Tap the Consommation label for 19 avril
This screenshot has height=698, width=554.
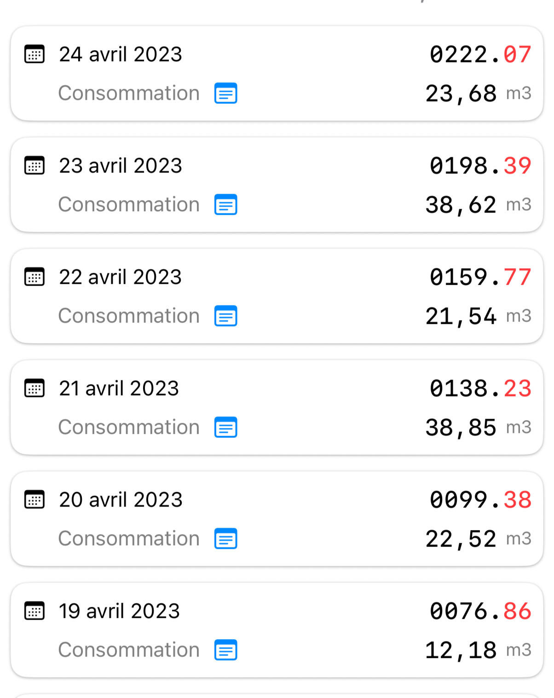tap(129, 650)
